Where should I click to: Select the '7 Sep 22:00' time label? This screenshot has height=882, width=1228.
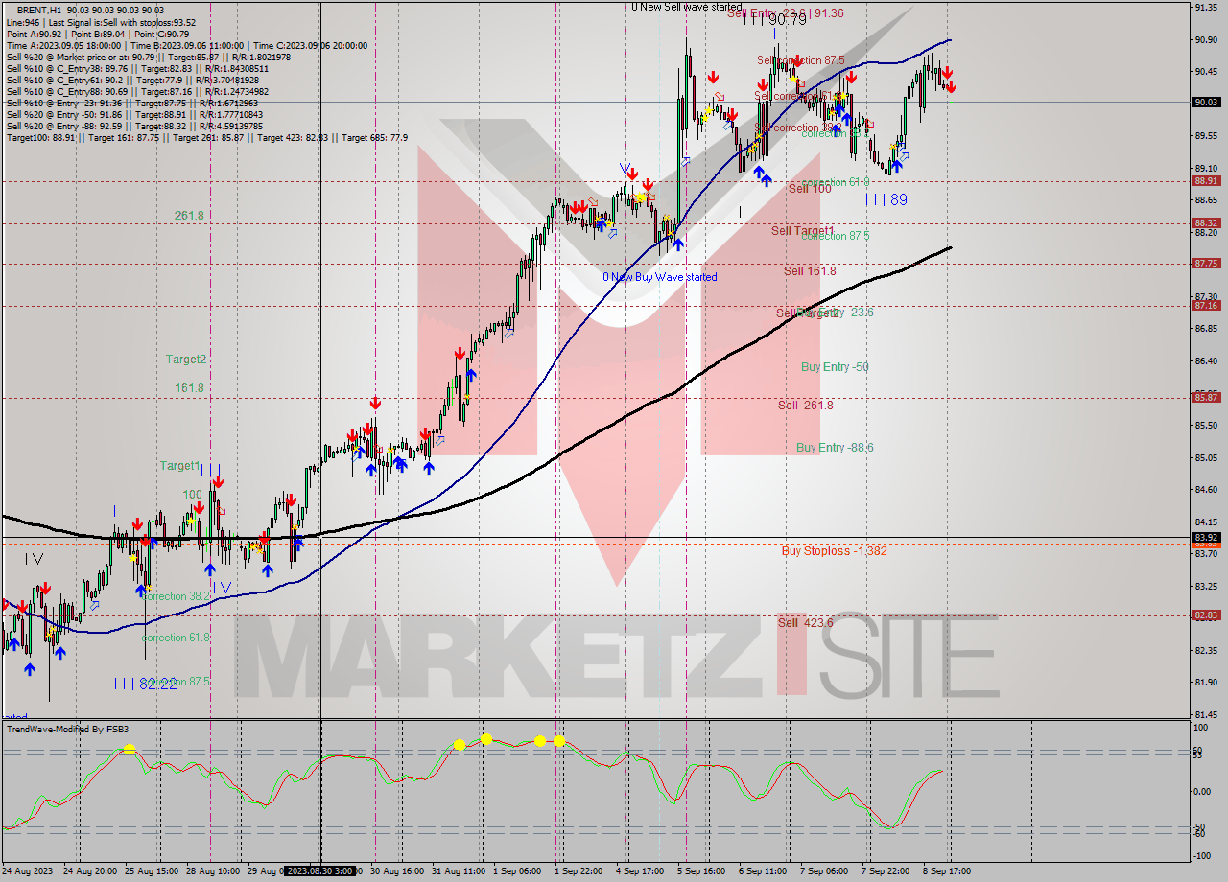886,871
